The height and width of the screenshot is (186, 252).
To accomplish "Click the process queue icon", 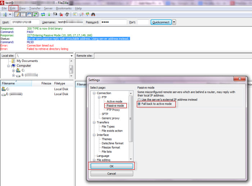I will click(x=49, y=14).
